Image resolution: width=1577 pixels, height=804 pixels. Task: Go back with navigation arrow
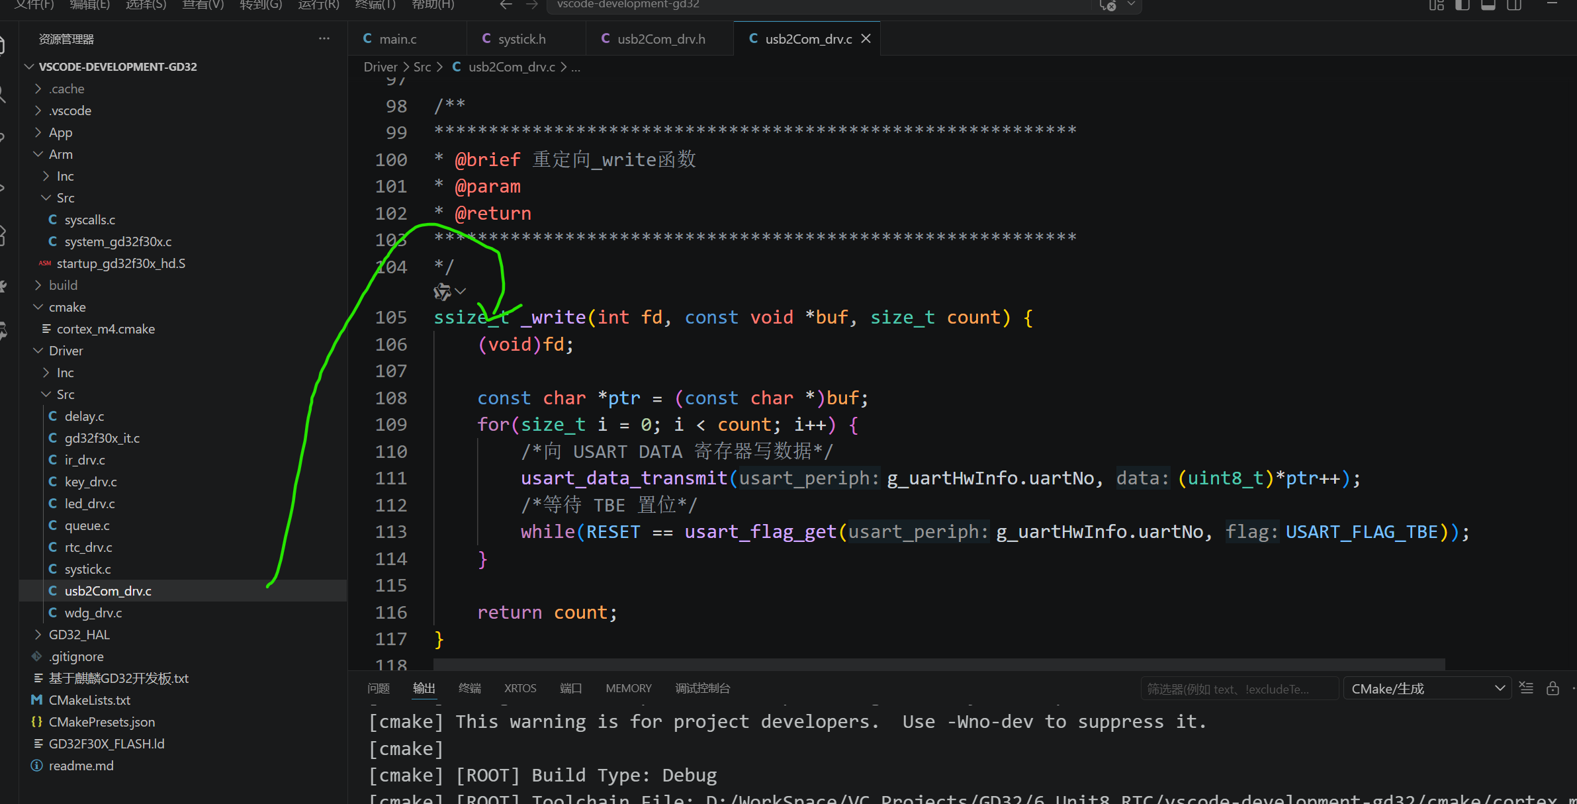coord(506,5)
